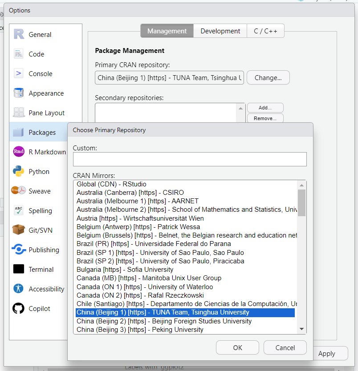Open the Terminal settings icon
This screenshot has width=358, height=371.
19,270
